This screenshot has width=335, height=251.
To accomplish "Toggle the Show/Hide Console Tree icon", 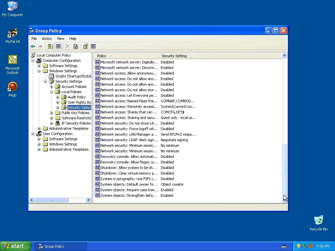I will [58, 46].
